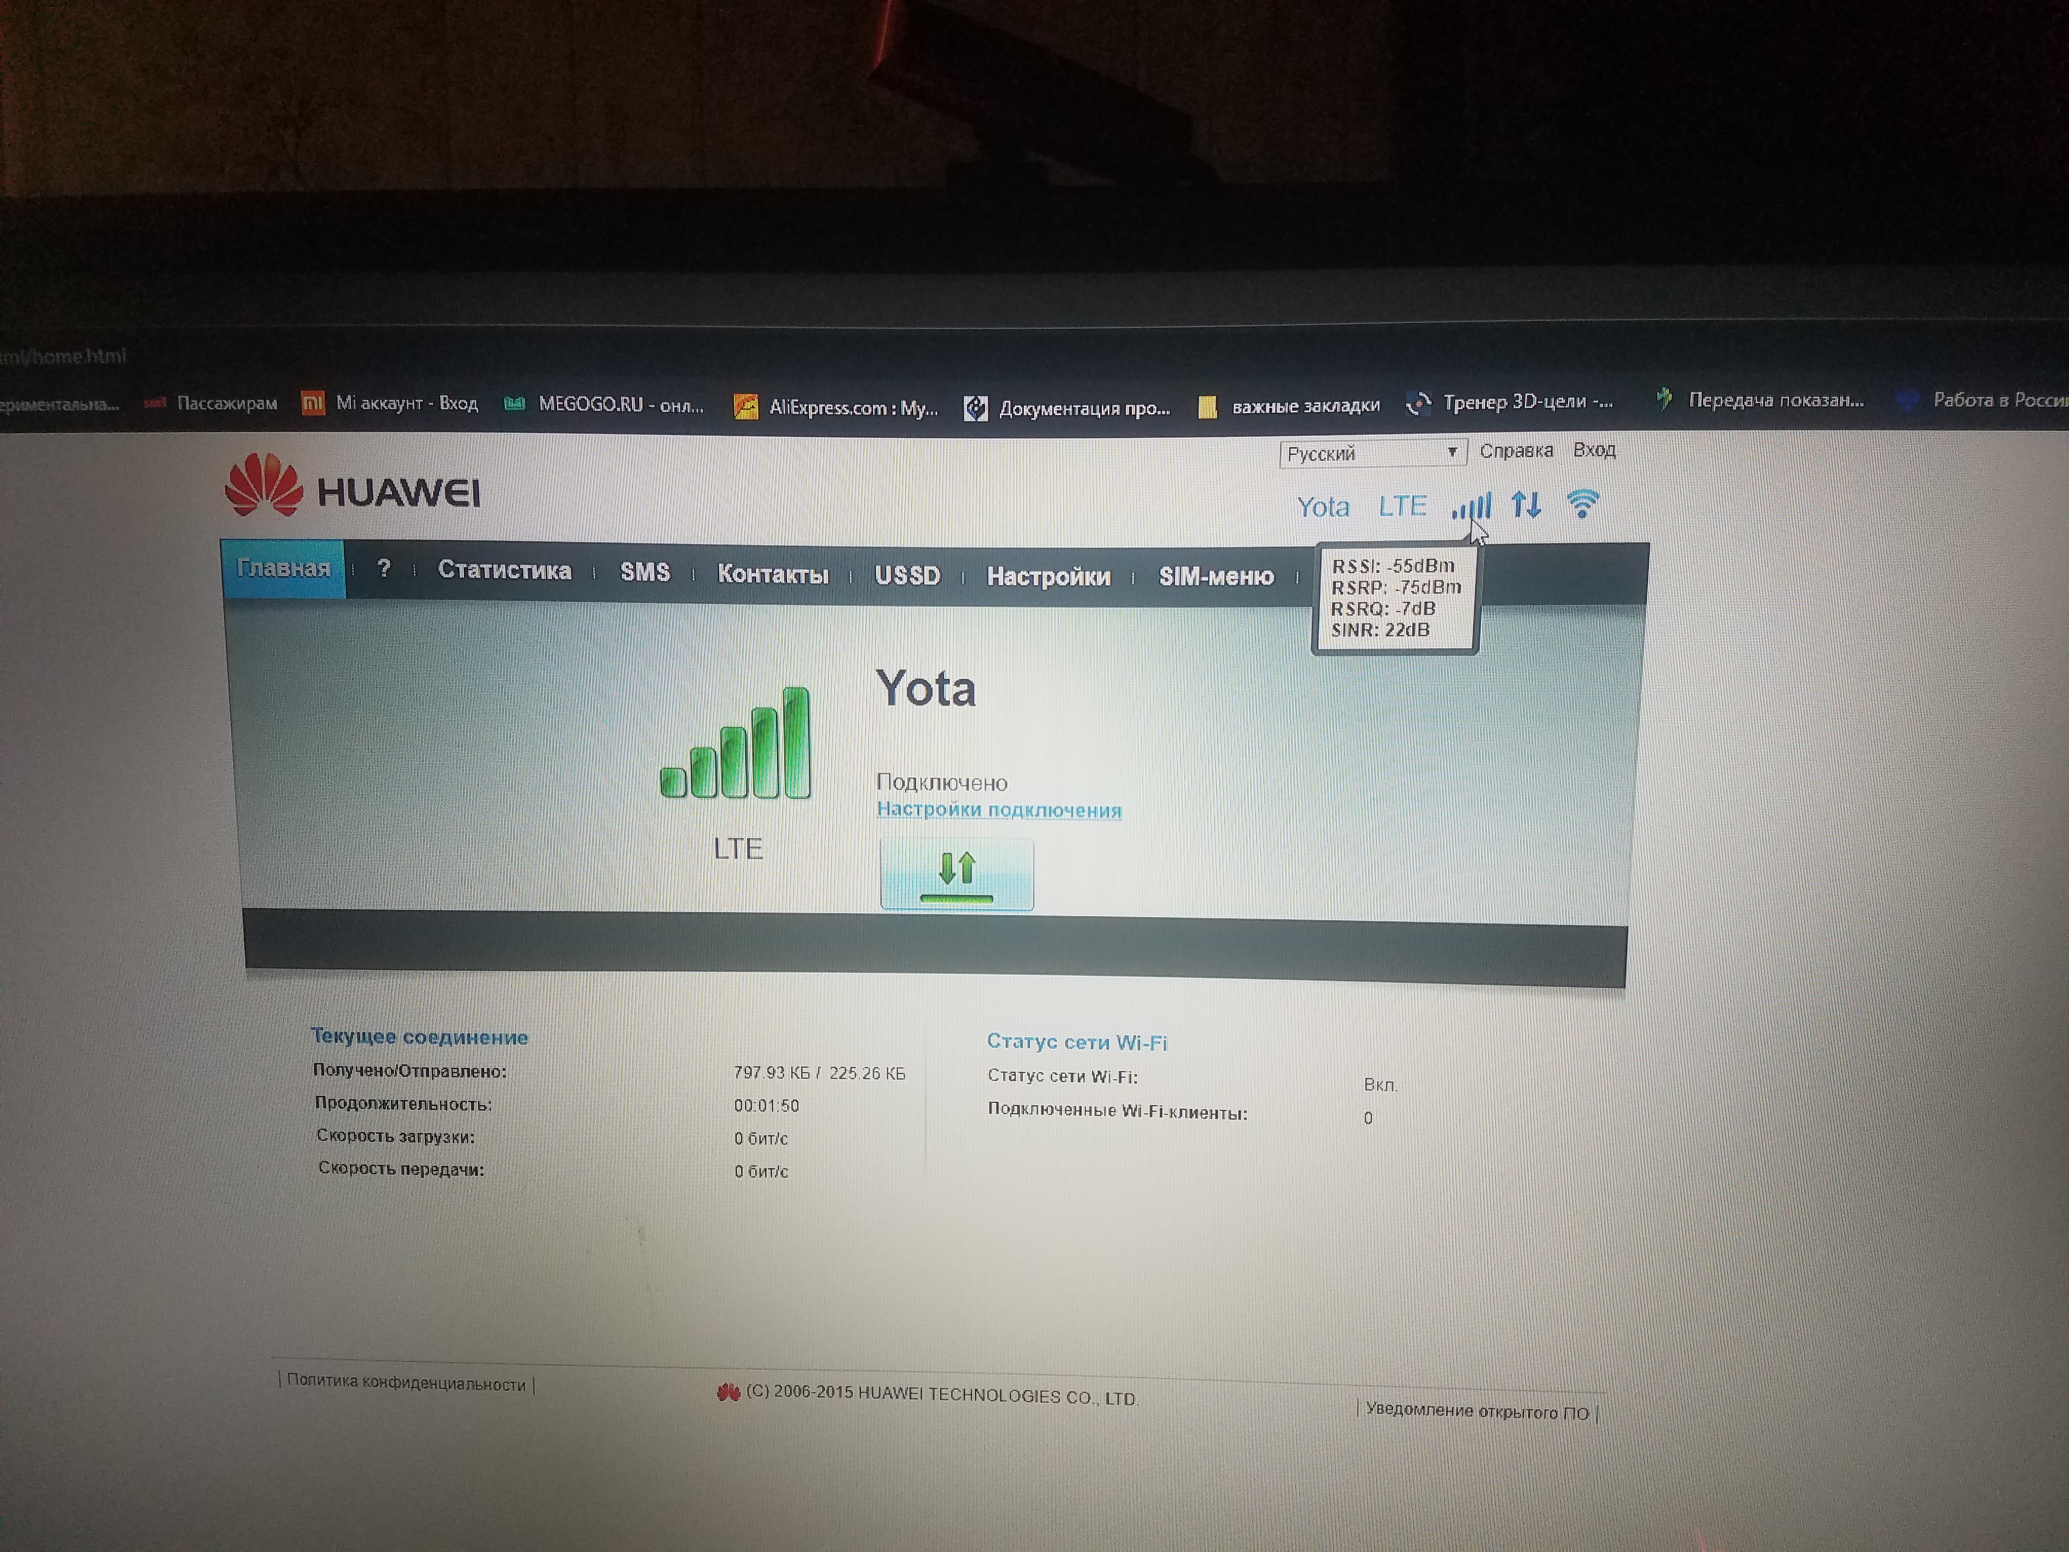Open the MEGOGO.RU bookmark

coord(604,404)
